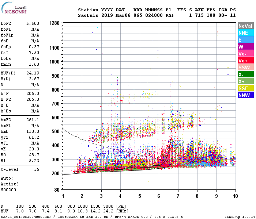This screenshot has width=256, height=219.
Task: Click the SaoLuis station name
Action: click(x=88, y=15)
